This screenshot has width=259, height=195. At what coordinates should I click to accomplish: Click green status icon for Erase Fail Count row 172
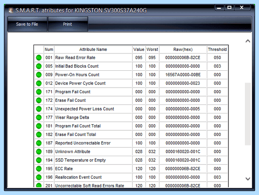pyautogui.click(x=39, y=101)
